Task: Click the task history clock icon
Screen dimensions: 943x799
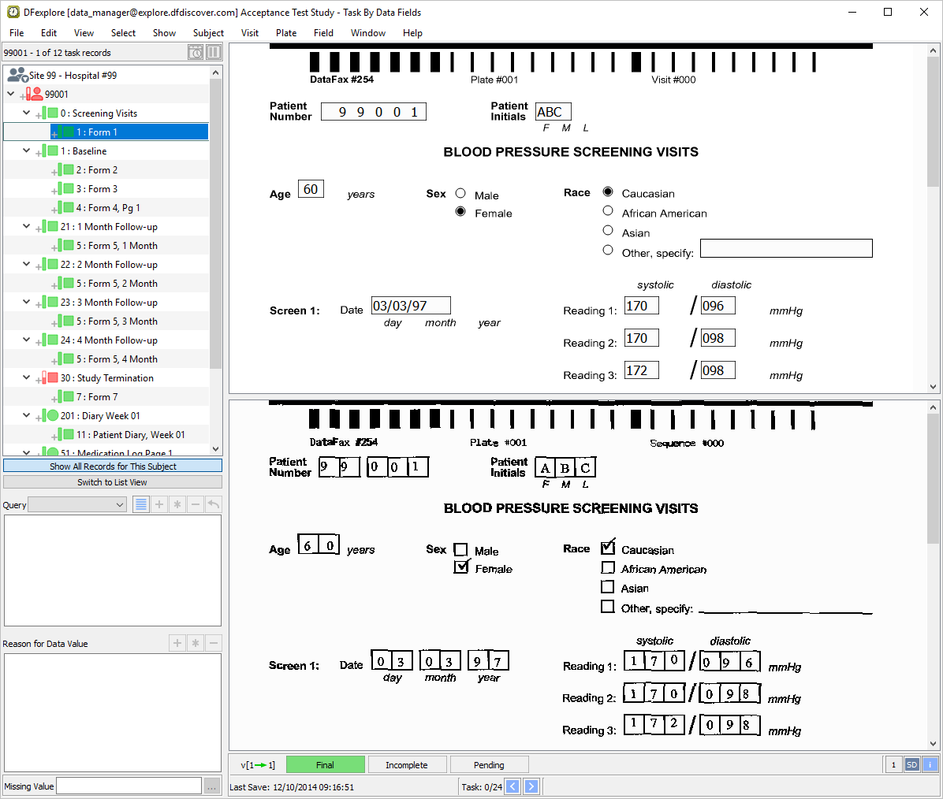Action: 196,53
